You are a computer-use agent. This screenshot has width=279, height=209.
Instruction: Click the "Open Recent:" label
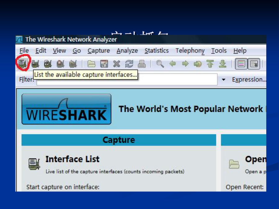click(245, 187)
